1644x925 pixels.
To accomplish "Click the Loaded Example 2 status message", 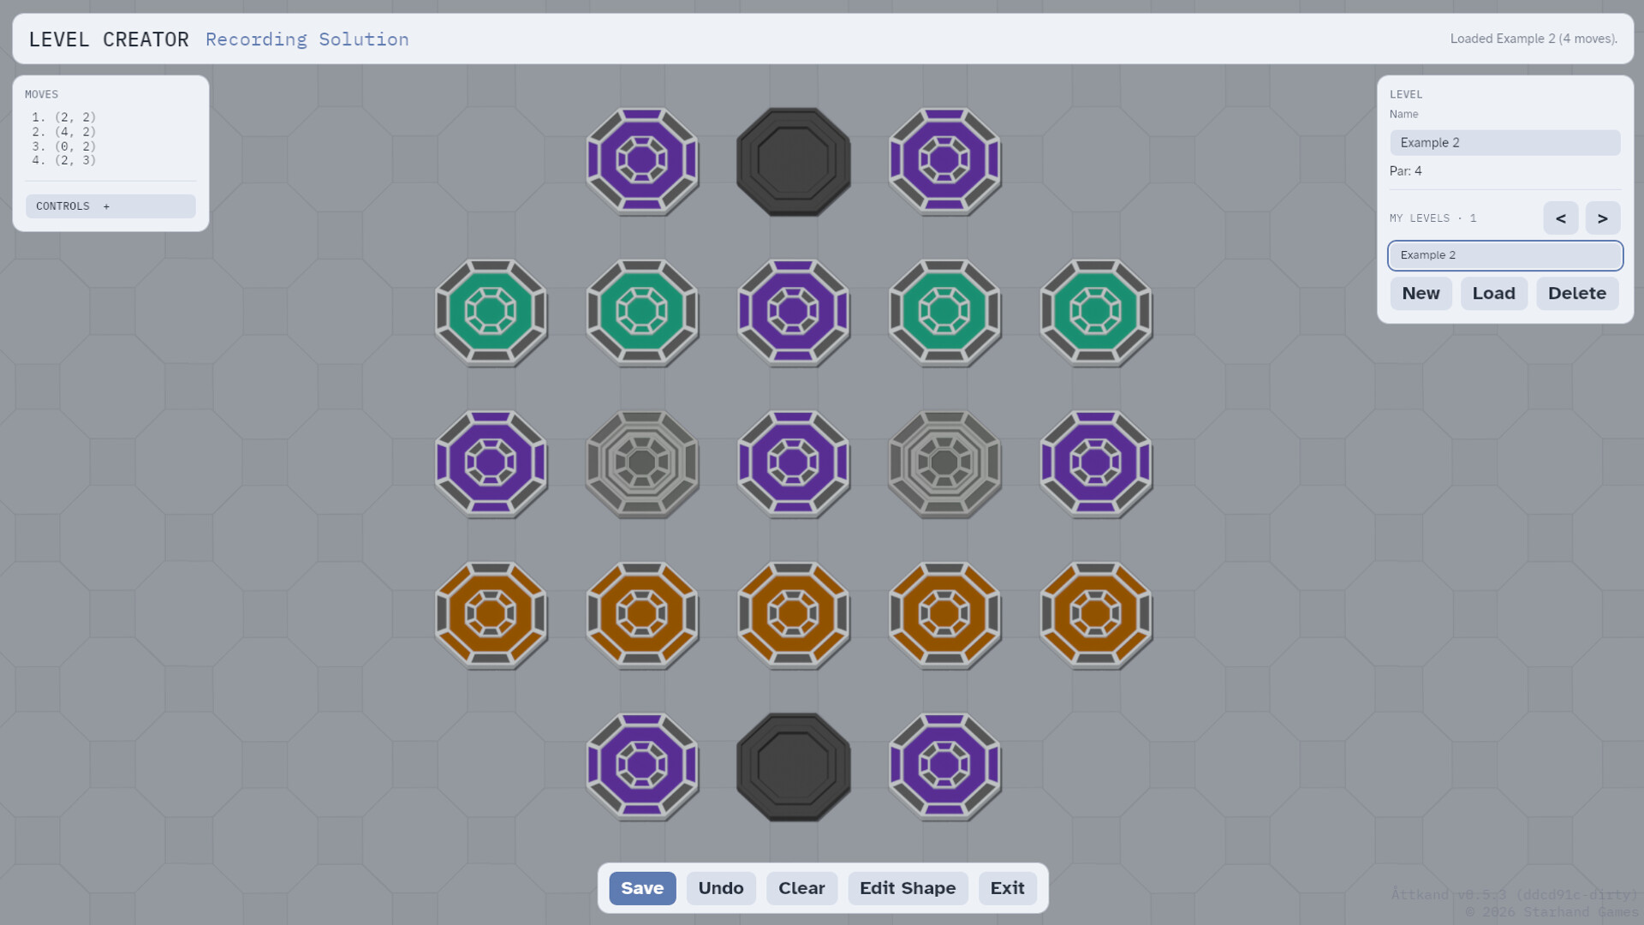I will click(x=1534, y=39).
